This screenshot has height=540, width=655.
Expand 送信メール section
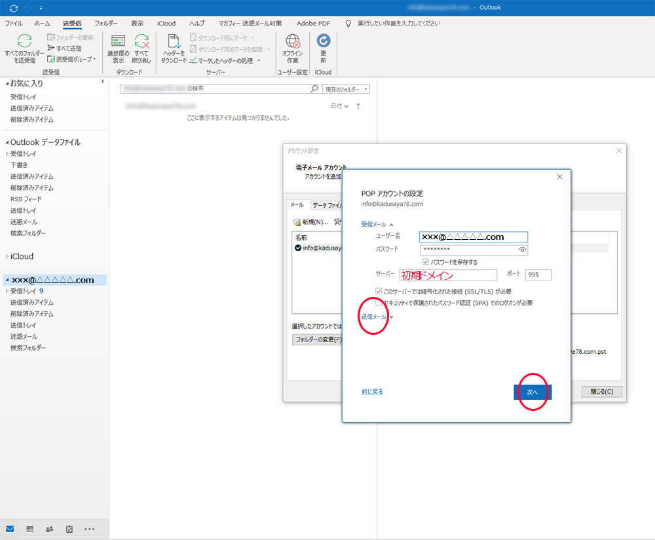pyautogui.click(x=377, y=317)
